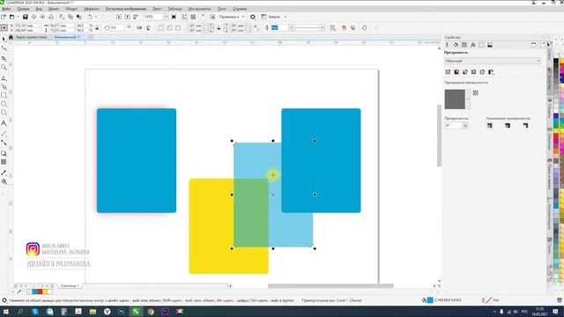Open the Outline pen tab in Properties
Viewport: 564px width, 317px height.
pos(448,45)
